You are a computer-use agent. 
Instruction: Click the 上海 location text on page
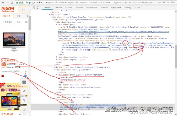click(x=25, y=71)
